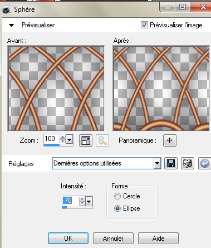Close the Sphère dialog window
The width and height of the screenshot is (211, 248).
(x=201, y=7)
